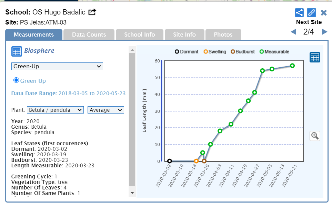This screenshot has height=206, width=332.
Task: Go to the next site arrow
Action: (324, 32)
